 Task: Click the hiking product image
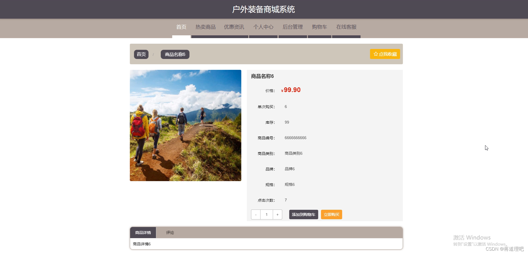pos(185,125)
